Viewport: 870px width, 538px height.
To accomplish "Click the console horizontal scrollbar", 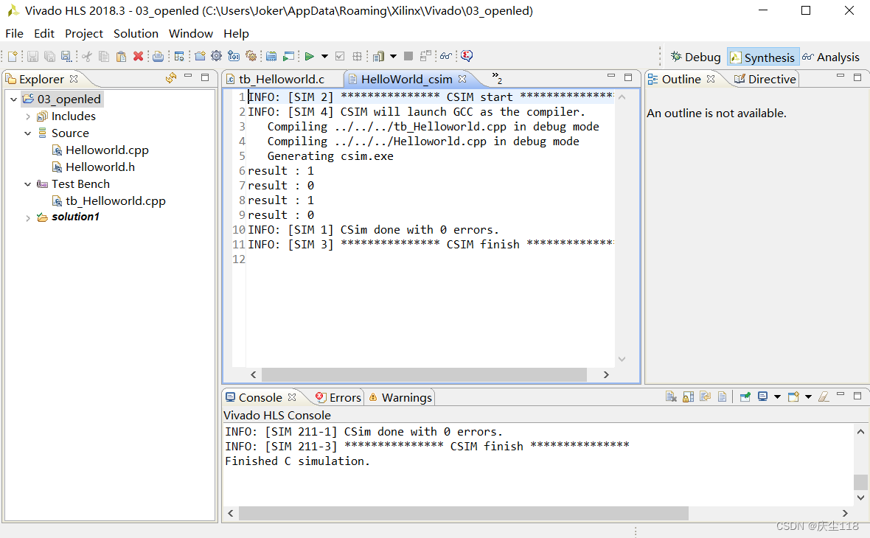I will coord(463,514).
